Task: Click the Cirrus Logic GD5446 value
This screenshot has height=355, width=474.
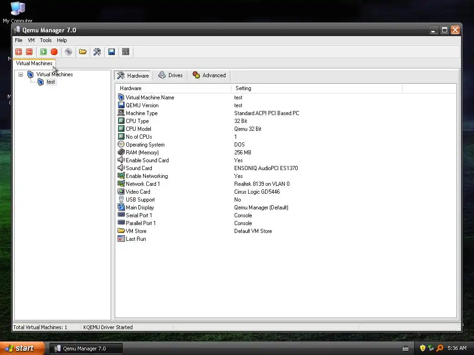Action: click(x=257, y=192)
